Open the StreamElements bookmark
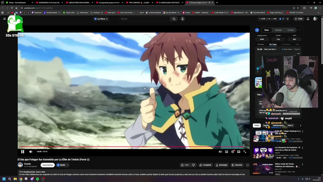Image resolution: width=323 pixels, height=182 pixels. pyautogui.click(x=52, y=12)
